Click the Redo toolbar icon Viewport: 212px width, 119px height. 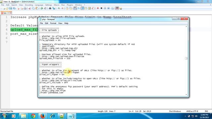click(x=45, y=8)
